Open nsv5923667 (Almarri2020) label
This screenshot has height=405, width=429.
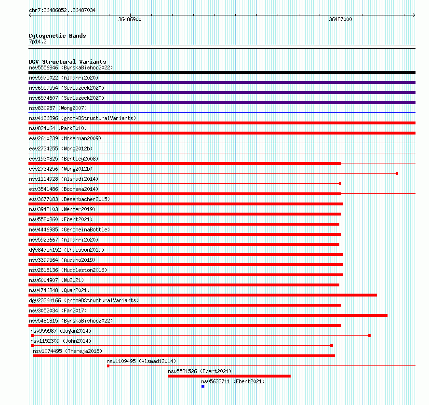click(x=64, y=240)
